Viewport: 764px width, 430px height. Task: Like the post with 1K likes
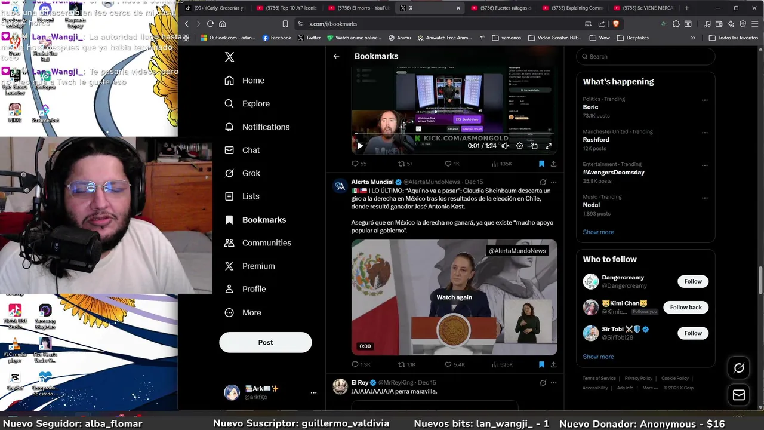452,164
